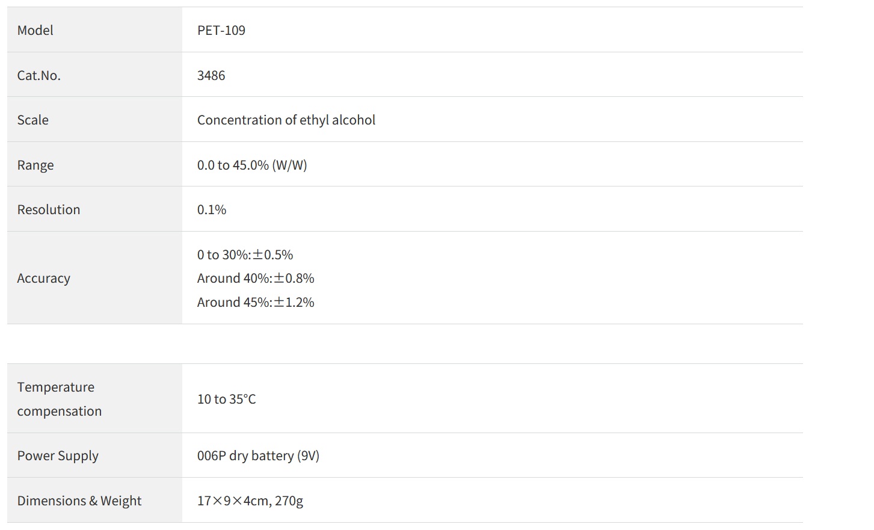
Task: Click the 0.0 to 45.0% (W/W) value
Action: click(252, 165)
